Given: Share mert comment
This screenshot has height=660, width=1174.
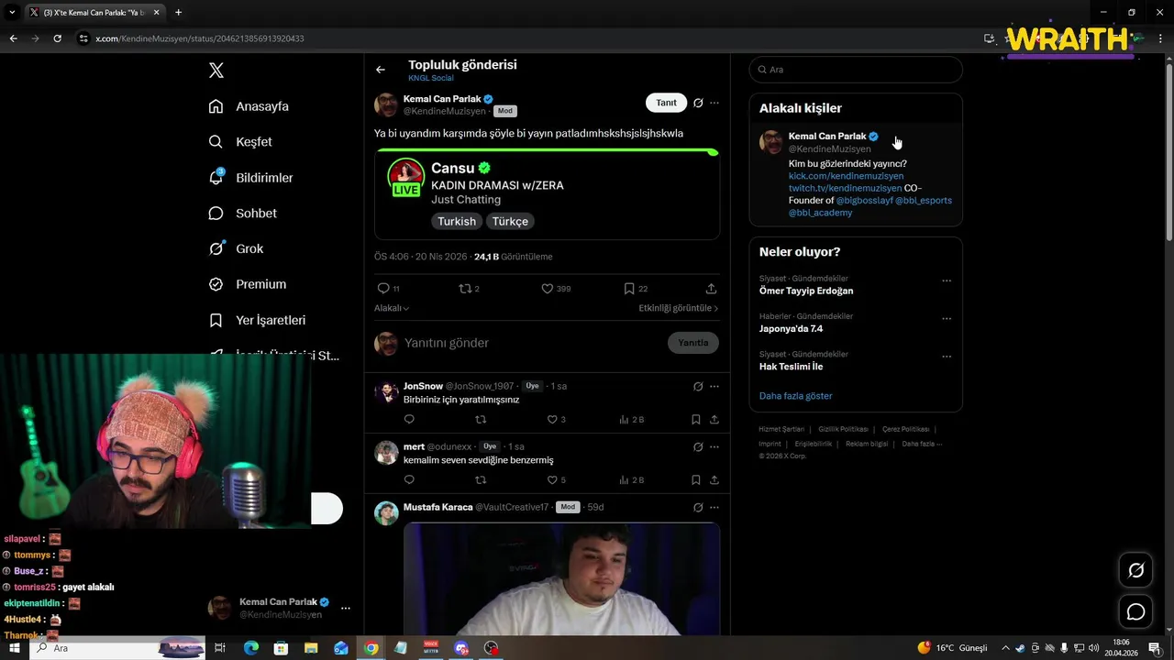Looking at the screenshot, I should [x=714, y=480].
